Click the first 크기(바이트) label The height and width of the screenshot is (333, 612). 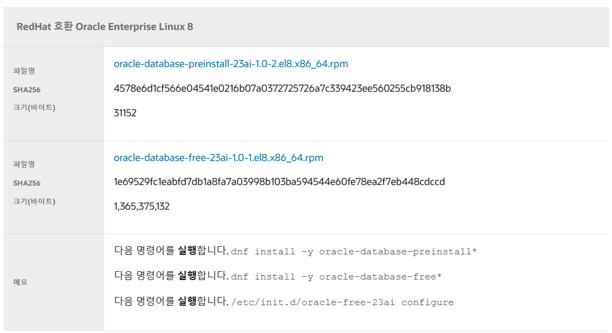tap(34, 108)
